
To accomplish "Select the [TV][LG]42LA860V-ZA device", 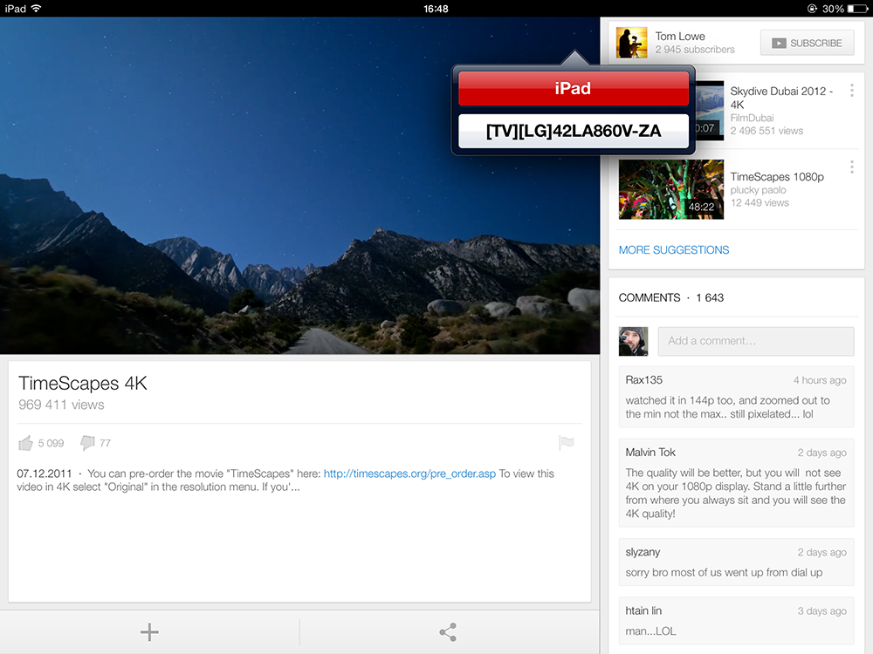I will point(573,132).
